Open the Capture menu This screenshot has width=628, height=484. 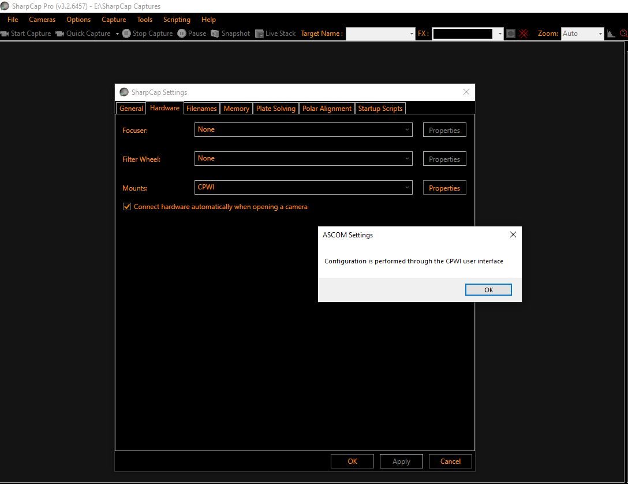(114, 20)
